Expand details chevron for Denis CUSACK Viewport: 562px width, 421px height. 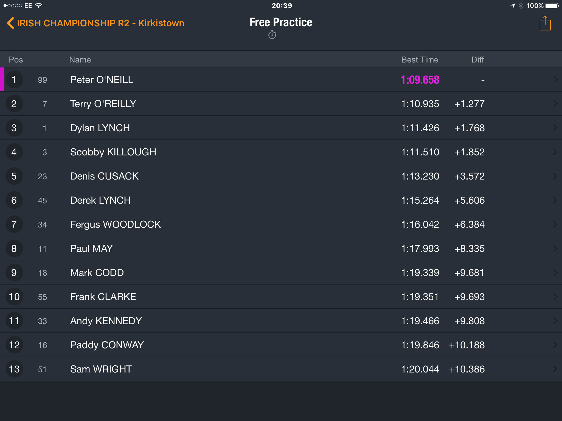coord(555,176)
